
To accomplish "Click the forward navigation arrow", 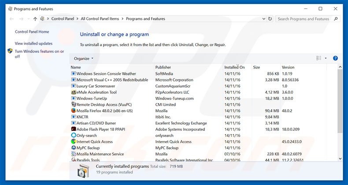I will point(21,19).
